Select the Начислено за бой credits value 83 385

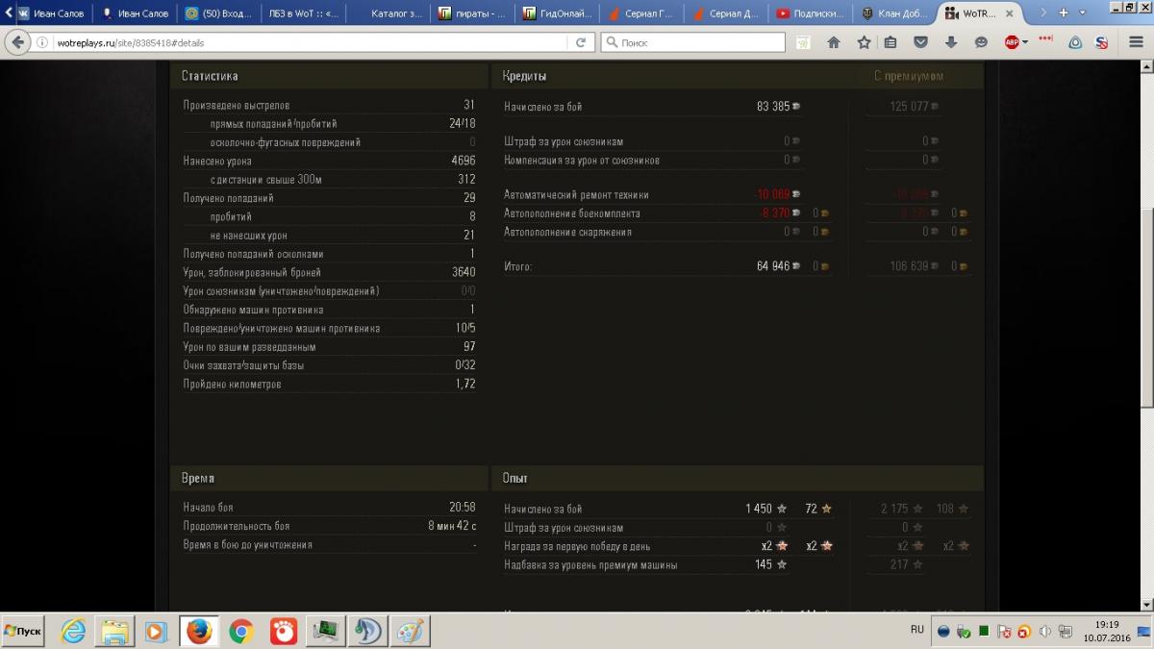[773, 107]
